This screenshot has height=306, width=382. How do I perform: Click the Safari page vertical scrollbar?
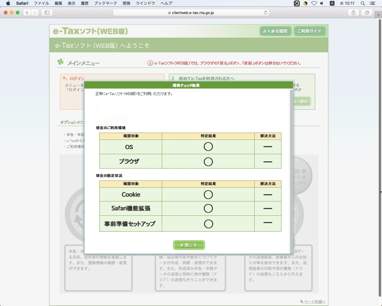380,158
